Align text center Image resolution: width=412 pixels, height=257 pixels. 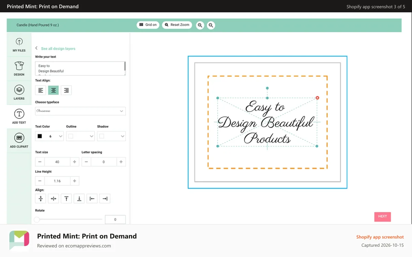tap(54, 90)
